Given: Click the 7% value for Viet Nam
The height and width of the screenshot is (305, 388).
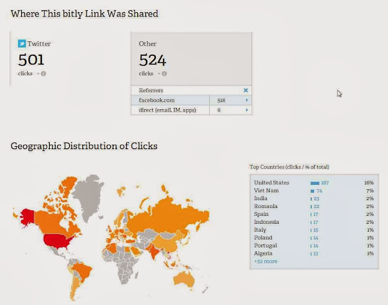Looking at the screenshot, I should pos(370,190).
